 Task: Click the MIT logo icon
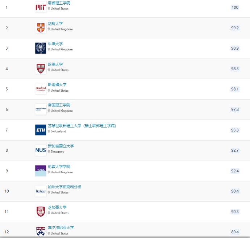(41, 7)
